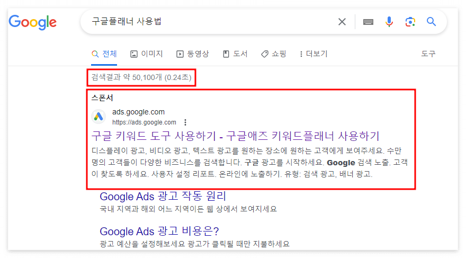466x258 pixels.
Task: Click the https://ads.google.com URL text
Action: coord(144,122)
